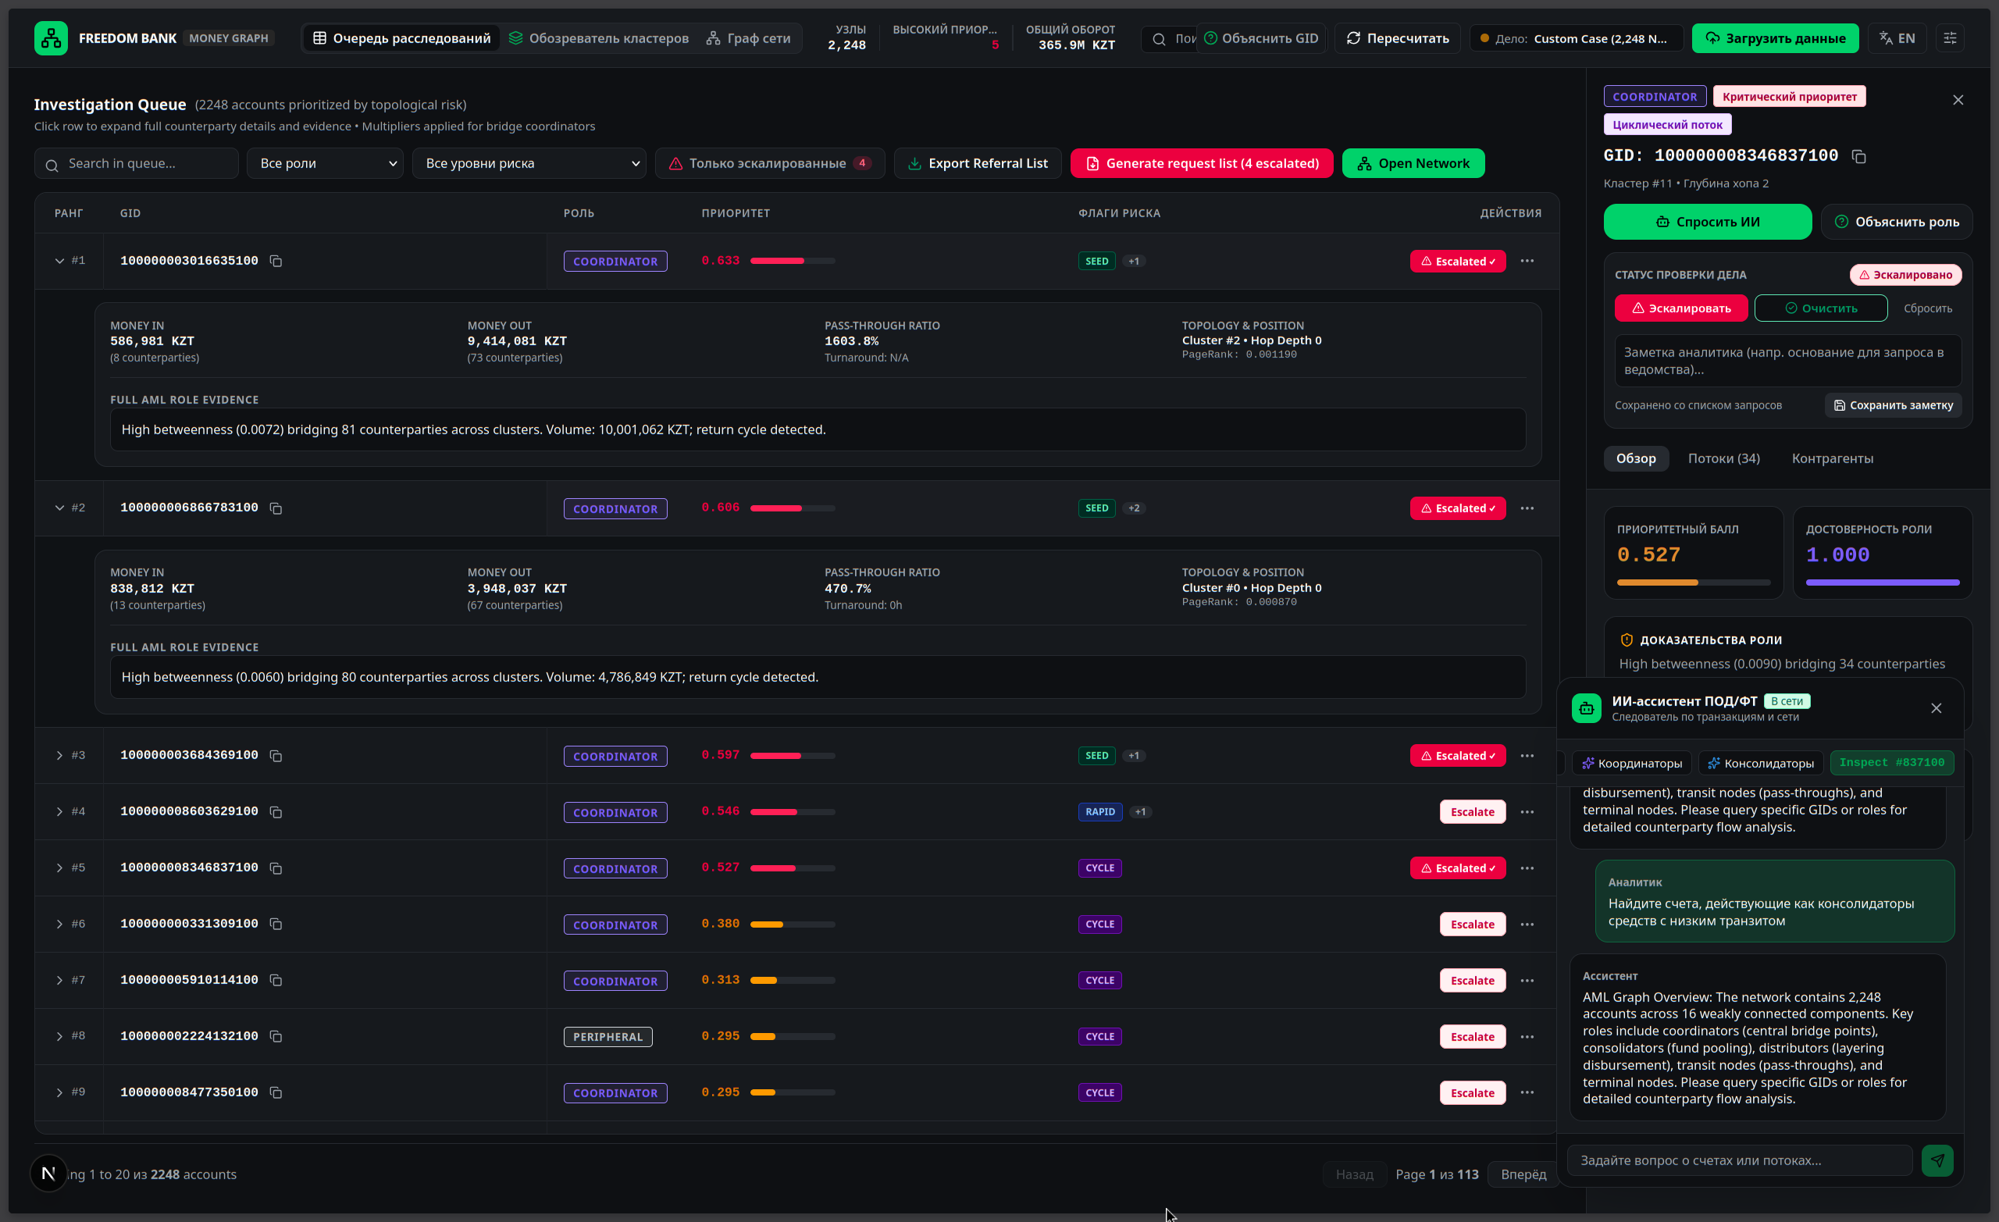Screen dimensions: 1999x1222
Task: Open the Все роли dropdown
Action: click(x=326, y=163)
